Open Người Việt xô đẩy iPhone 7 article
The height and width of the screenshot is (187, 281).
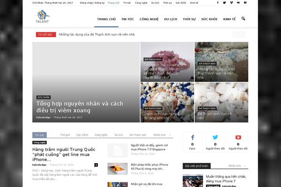click(x=149, y=147)
